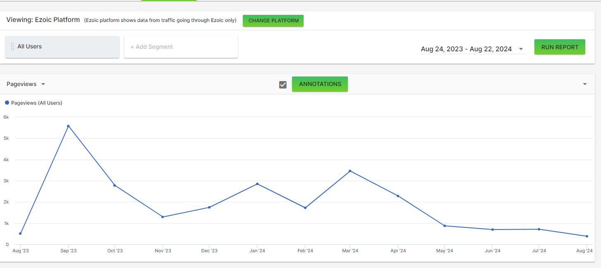Expand the date range dropdown arrow
Viewport: 601px width, 268px height.
click(x=521, y=49)
